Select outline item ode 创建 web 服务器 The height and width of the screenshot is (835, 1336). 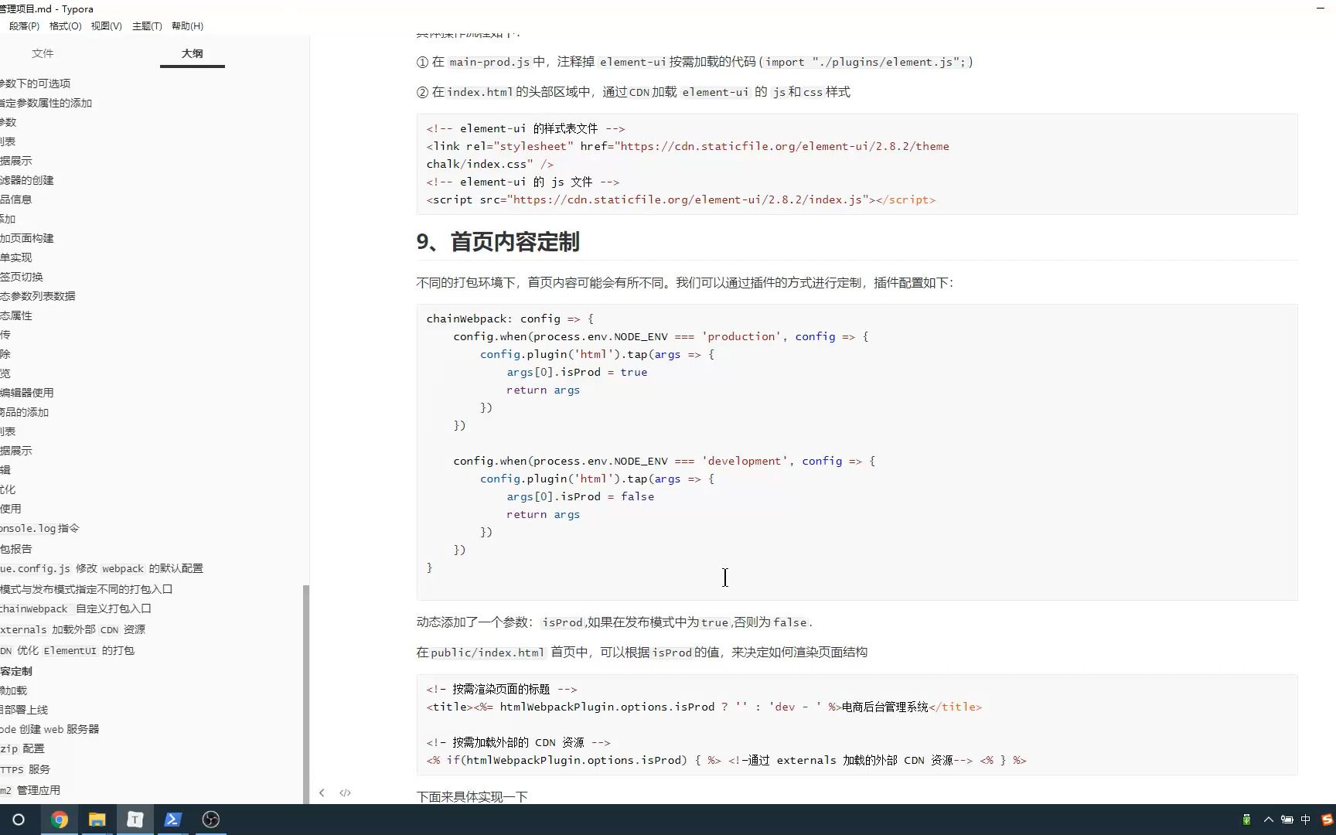49,729
